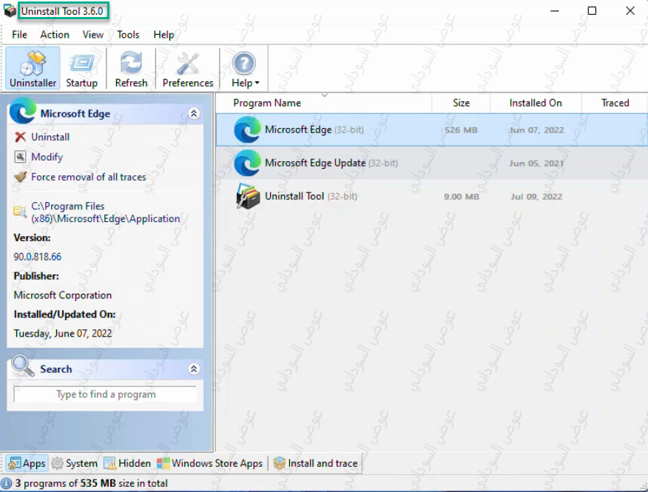
Task: Click the app icon in title bar
Action: tap(10, 11)
